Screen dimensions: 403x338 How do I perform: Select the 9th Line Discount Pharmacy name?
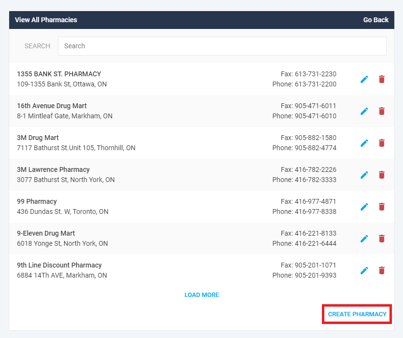(59, 265)
